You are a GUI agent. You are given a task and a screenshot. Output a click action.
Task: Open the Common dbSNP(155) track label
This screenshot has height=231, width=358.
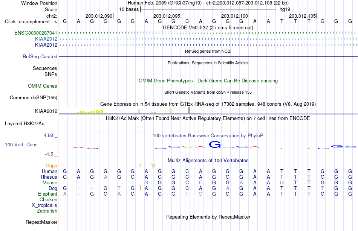[34, 97]
